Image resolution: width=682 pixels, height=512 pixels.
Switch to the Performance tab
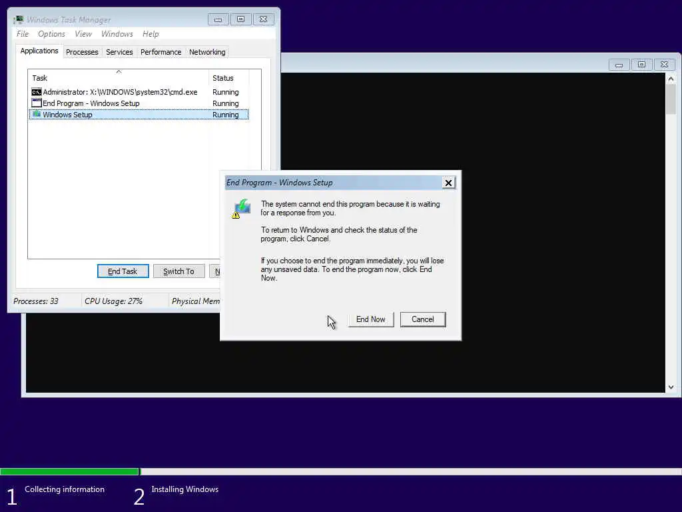(x=161, y=52)
